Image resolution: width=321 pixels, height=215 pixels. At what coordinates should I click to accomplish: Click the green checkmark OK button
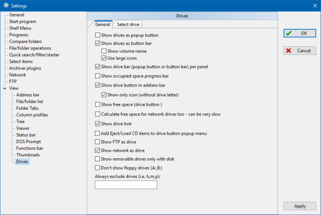(300, 33)
